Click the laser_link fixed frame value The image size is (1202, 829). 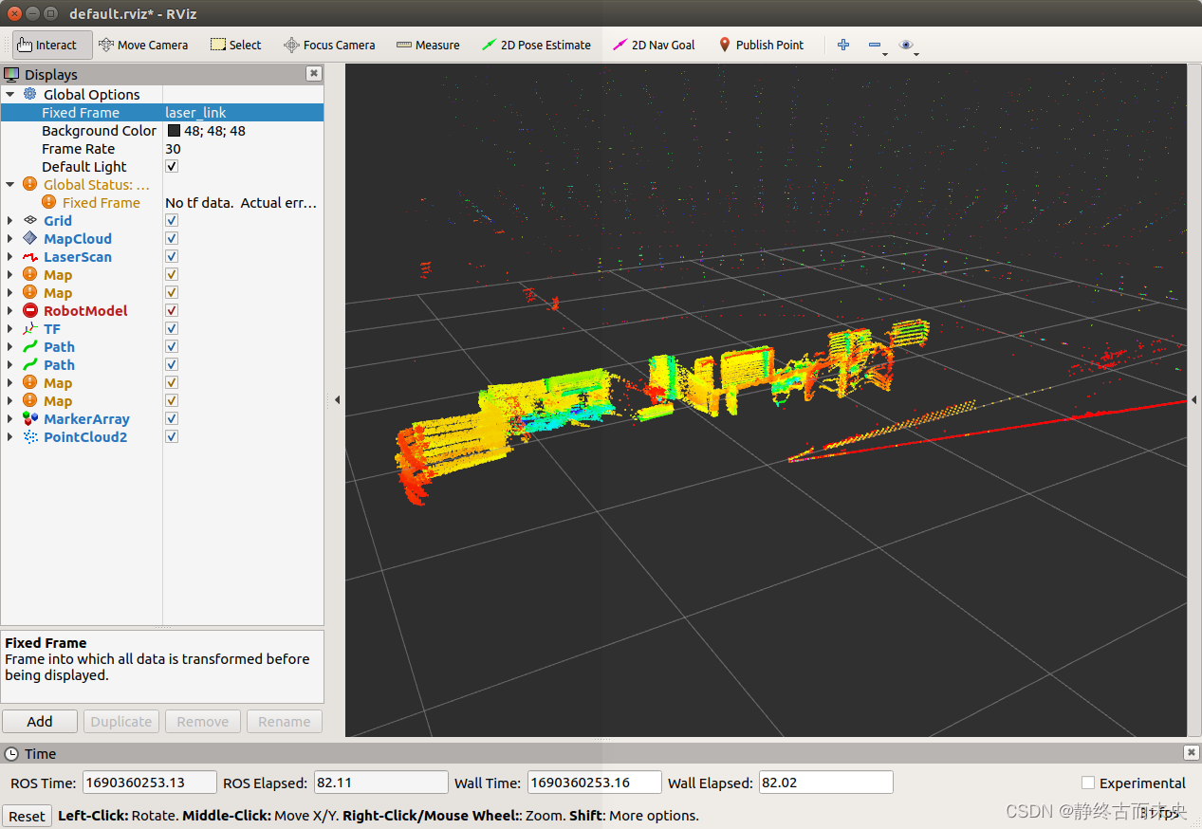[x=195, y=112]
